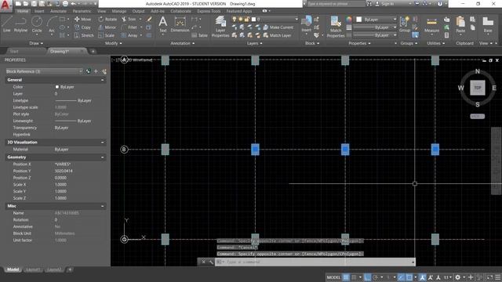
Task: Toggle clean screen in status bar
Action: pos(489,277)
